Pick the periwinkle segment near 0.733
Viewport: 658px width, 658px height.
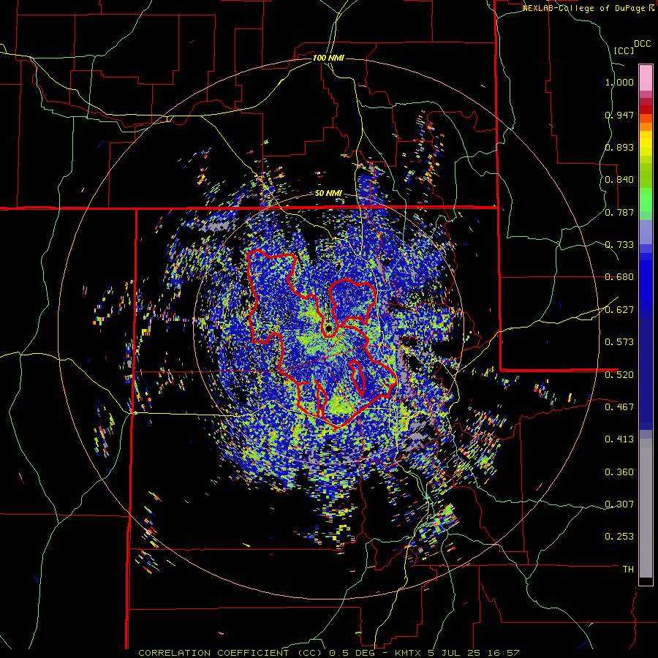(x=646, y=232)
